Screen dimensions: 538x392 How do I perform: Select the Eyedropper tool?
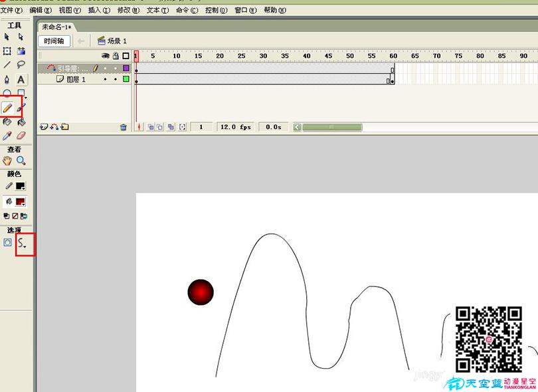pyautogui.click(x=7, y=136)
